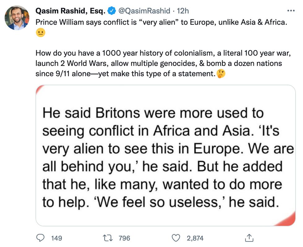Image resolution: width=303 pixels, height=247 pixels.
Task: Open share menu from upload arrow
Action: 249,238
